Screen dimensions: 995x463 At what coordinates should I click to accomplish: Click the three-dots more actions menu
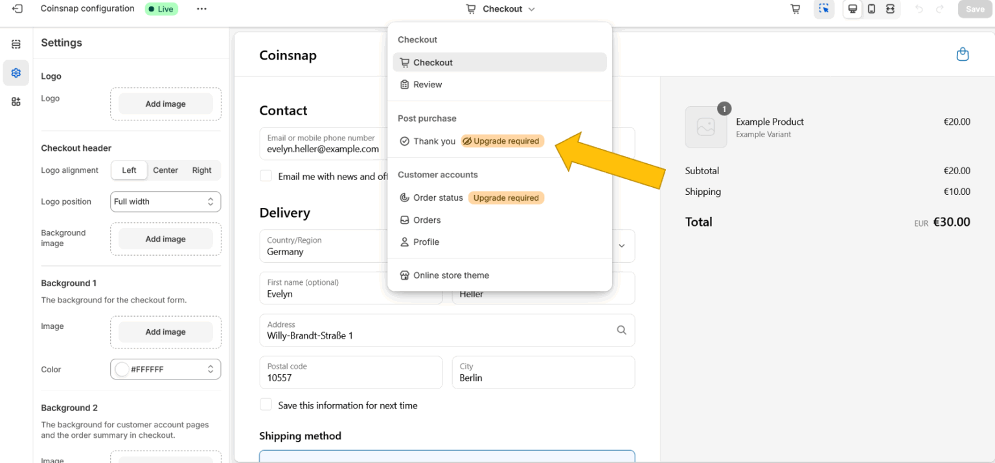pos(201,9)
